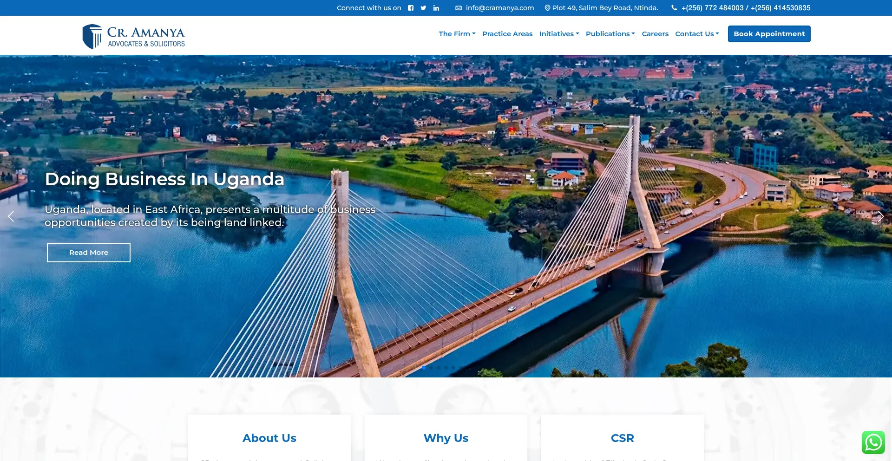Expand The Firm dropdown menu

(x=457, y=34)
